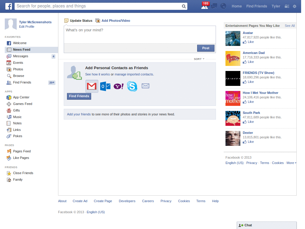Click 'See how it works' link
Screen dimensions: 305x229
[x=97, y=74]
